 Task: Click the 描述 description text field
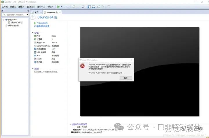46,72
